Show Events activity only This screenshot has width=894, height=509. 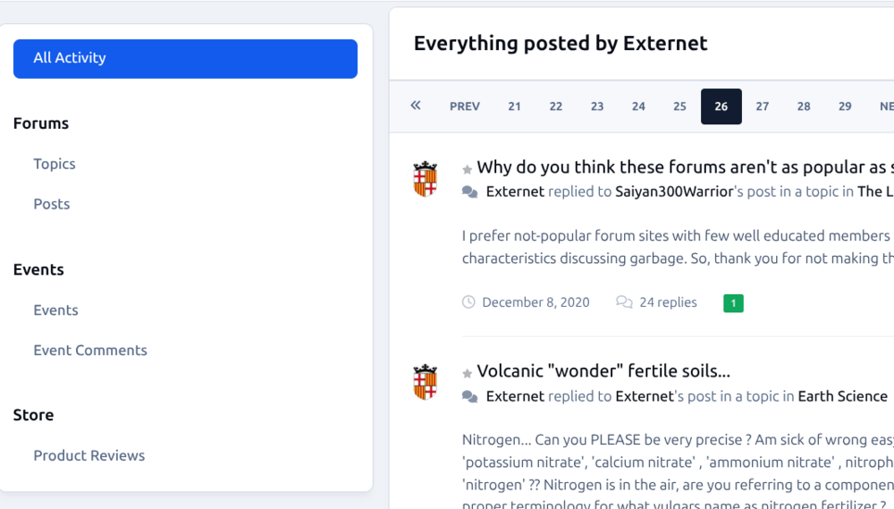[55, 310]
